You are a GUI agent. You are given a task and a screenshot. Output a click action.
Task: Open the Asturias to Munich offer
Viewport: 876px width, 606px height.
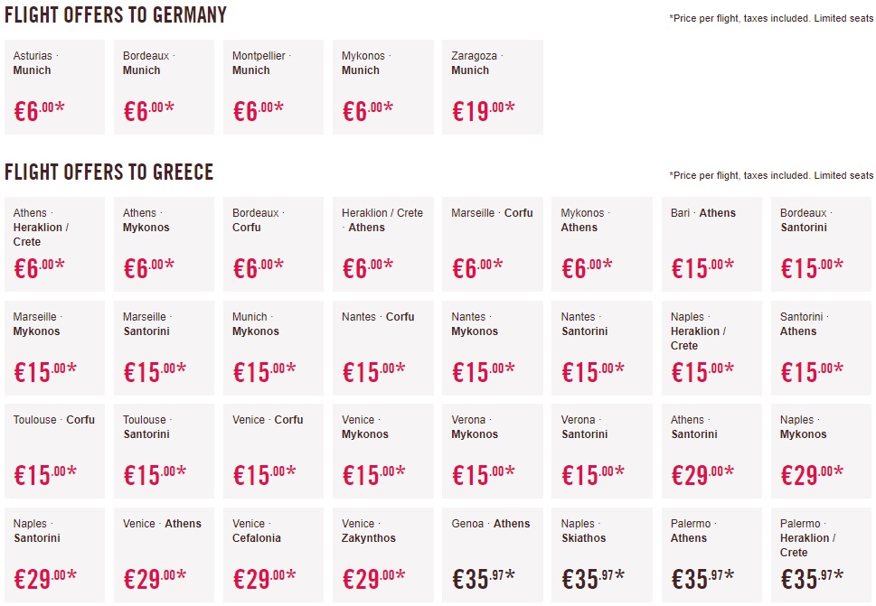point(54,88)
